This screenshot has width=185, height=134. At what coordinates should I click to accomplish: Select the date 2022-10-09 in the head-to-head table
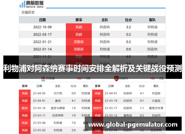coord(43,27)
